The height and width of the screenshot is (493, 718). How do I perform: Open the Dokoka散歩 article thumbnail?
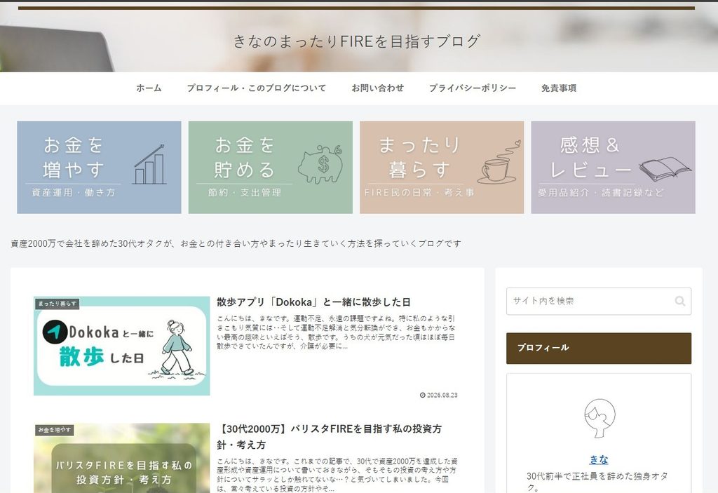(122, 346)
